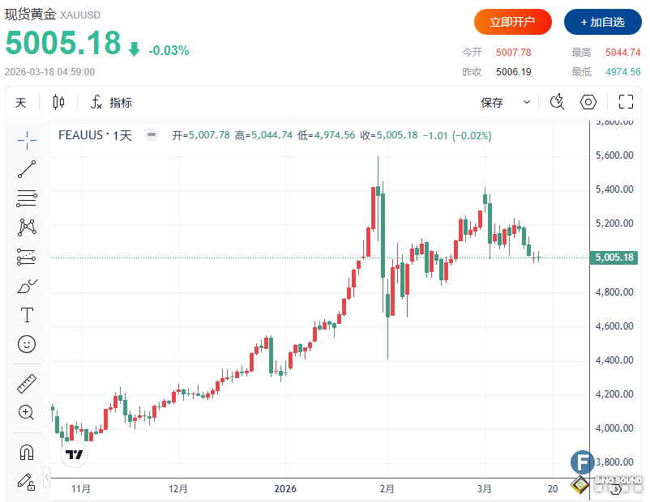Open the 天 interval selector

pos(20,103)
